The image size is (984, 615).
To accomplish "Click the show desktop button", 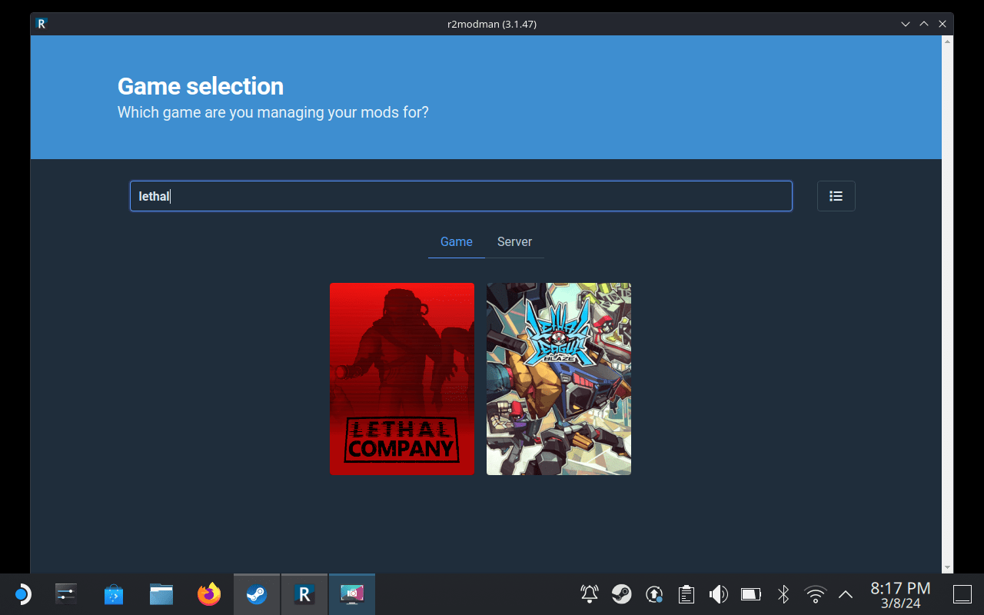I will point(962,594).
